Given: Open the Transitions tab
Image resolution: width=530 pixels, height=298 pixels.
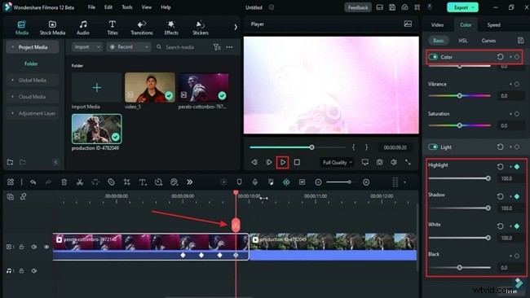Looking at the screenshot, I should point(142,28).
